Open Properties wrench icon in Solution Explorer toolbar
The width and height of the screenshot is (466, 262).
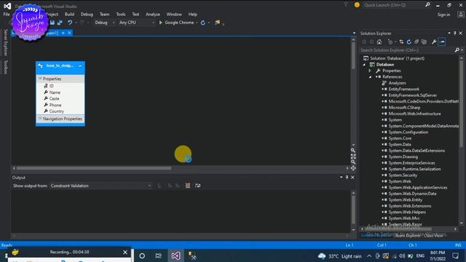click(434, 42)
